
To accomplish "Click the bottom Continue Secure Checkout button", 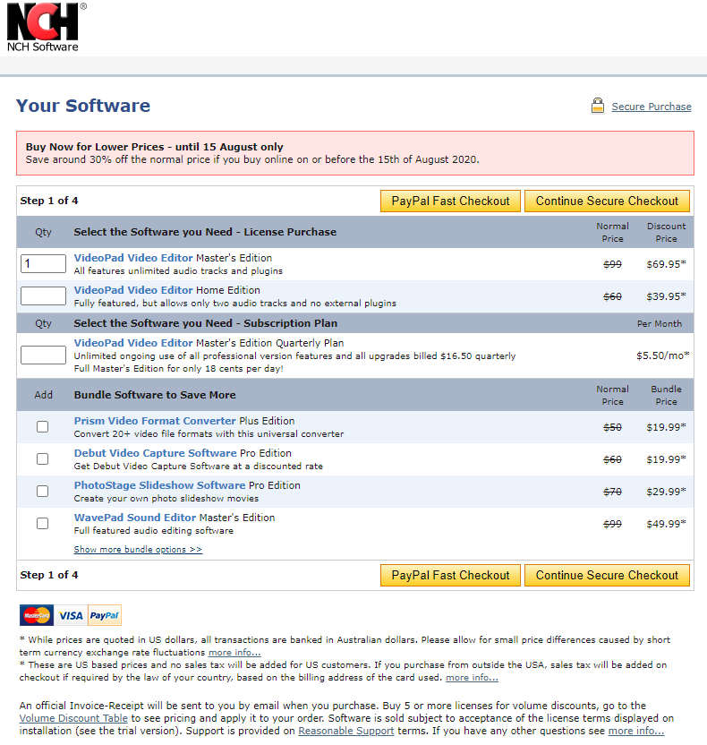I will 607,576.
